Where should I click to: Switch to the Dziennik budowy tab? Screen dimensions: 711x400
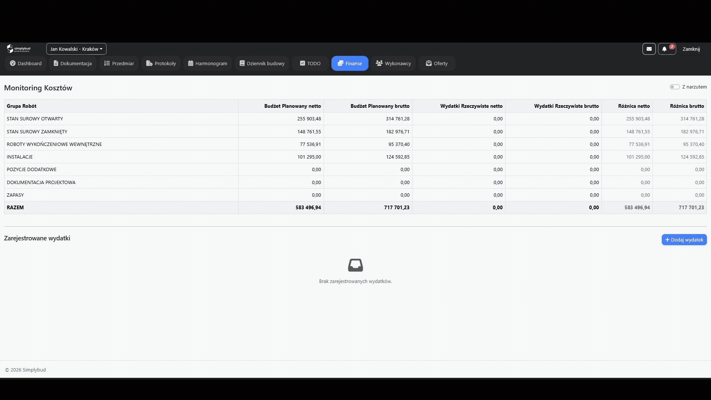click(262, 63)
